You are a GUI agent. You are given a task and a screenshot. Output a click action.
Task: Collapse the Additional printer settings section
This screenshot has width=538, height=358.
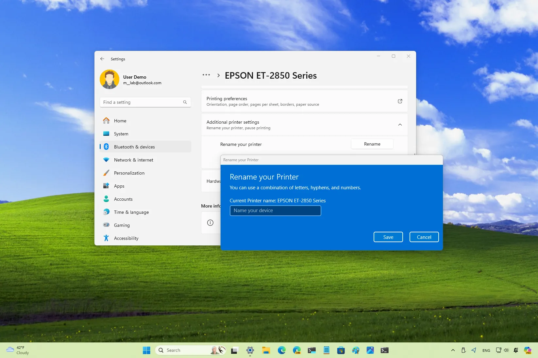pyautogui.click(x=400, y=125)
